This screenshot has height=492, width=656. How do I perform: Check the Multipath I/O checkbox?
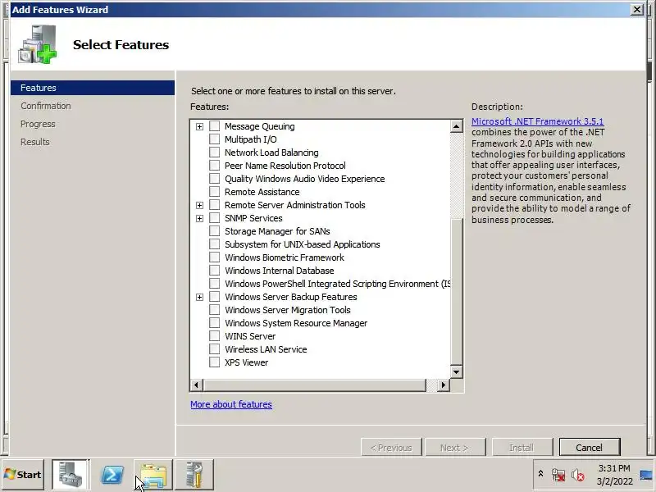(214, 139)
